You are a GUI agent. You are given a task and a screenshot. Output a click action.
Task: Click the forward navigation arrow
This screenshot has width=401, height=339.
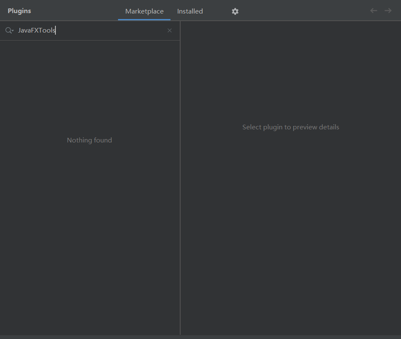pos(388,11)
